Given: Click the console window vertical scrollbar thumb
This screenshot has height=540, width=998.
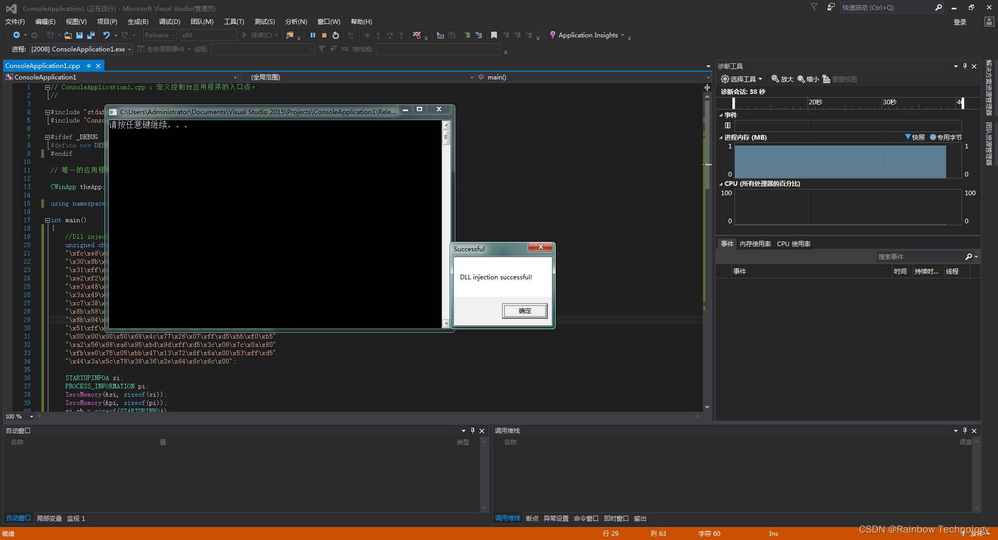Looking at the screenshot, I should tap(445, 138).
